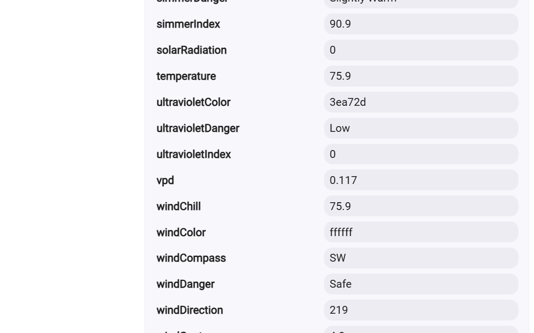The height and width of the screenshot is (333, 534).
Task: Click the windCompass label
Action: tap(191, 258)
